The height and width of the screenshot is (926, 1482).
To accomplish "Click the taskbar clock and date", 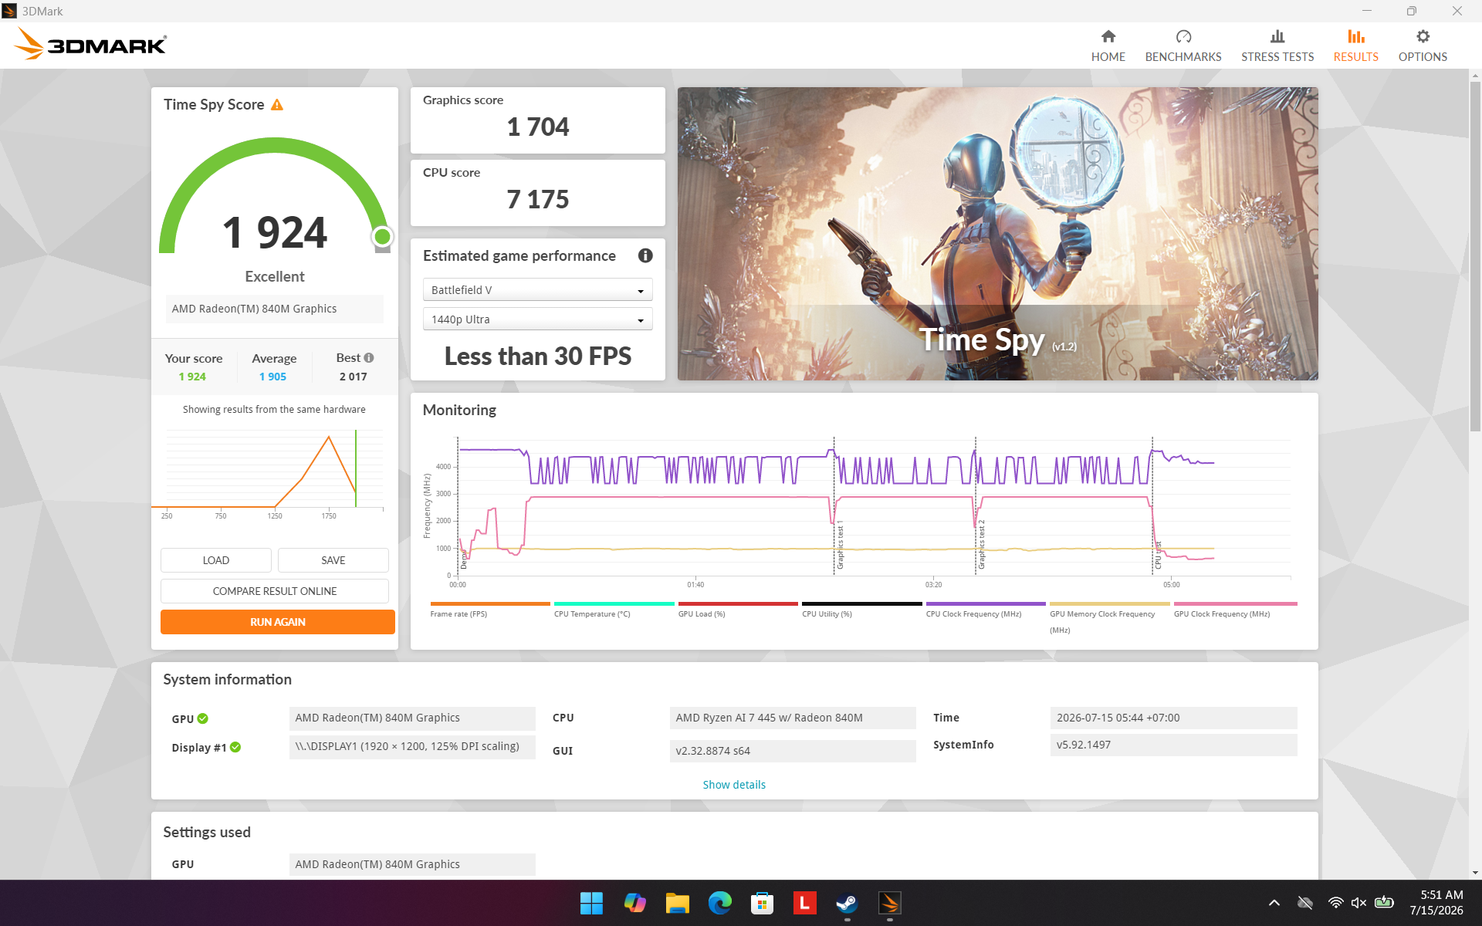I will point(1436,903).
